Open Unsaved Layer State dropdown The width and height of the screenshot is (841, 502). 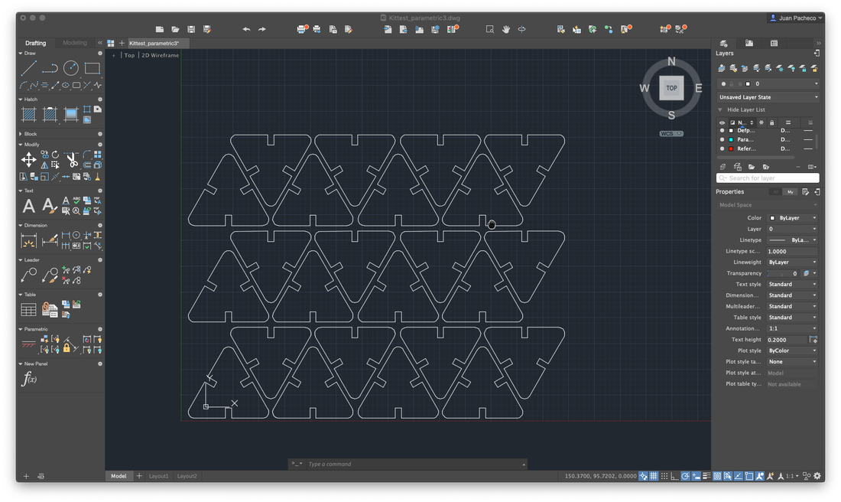coord(768,97)
